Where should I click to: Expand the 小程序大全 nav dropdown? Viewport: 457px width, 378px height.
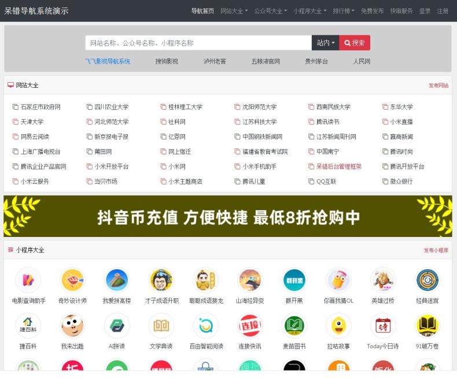coord(310,11)
